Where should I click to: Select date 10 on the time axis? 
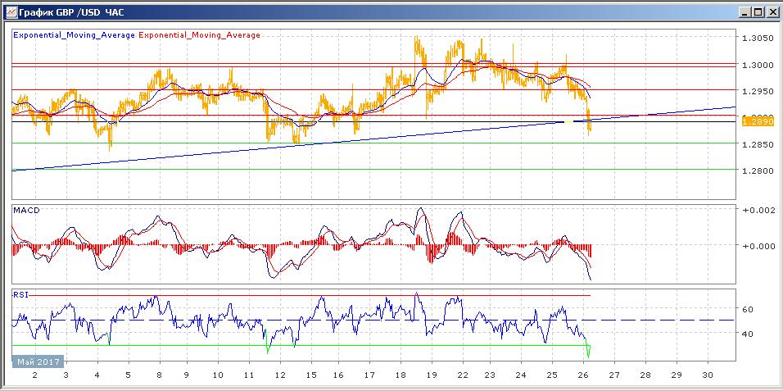click(217, 375)
